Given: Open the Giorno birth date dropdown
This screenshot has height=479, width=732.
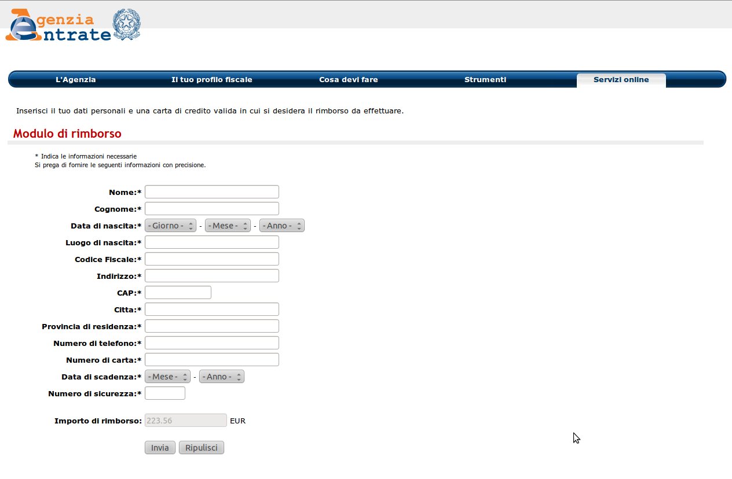Looking at the screenshot, I should [x=171, y=226].
